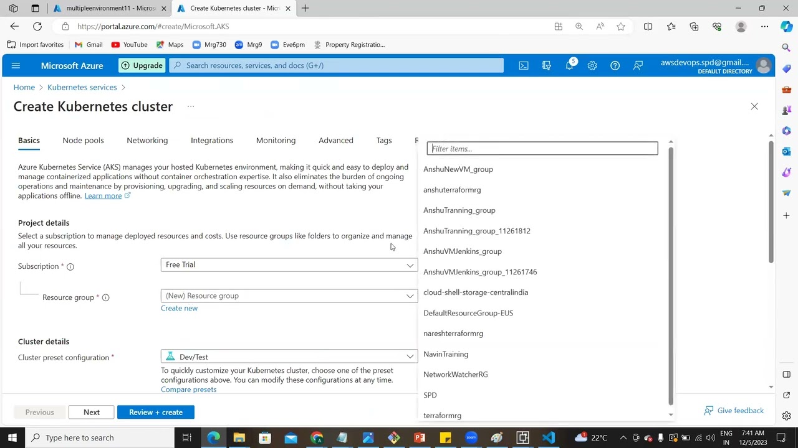This screenshot has width=798, height=448.
Task: Expand Cluster preset configuration dropdown
Action: coord(289,357)
